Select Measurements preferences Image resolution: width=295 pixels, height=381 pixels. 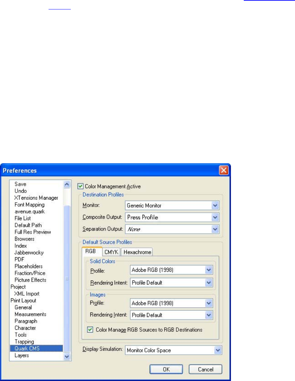click(30, 314)
